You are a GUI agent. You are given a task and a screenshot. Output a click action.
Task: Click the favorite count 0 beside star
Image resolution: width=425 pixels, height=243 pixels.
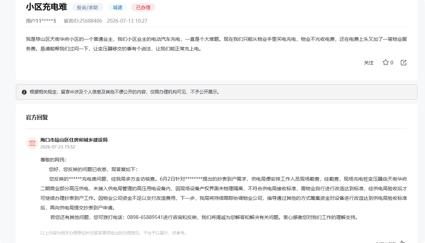tap(392, 63)
